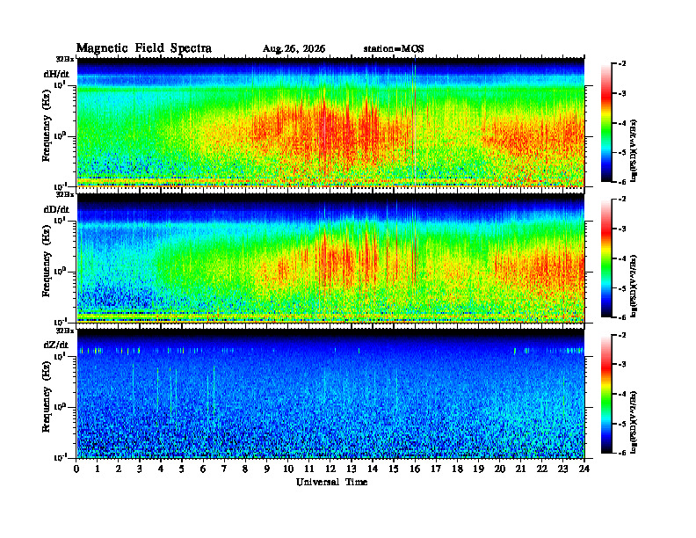Select the dZ/dt panel label
The height and width of the screenshot is (538, 696).
tap(56, 345)
